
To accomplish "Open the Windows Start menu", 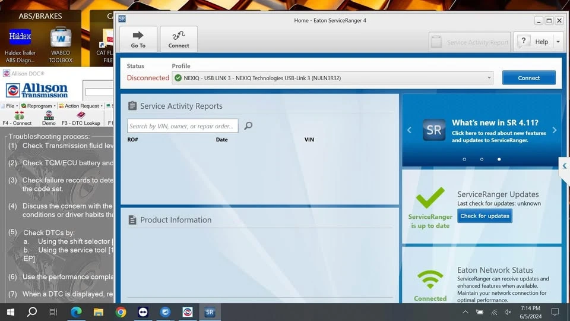I will coord(11,312).
